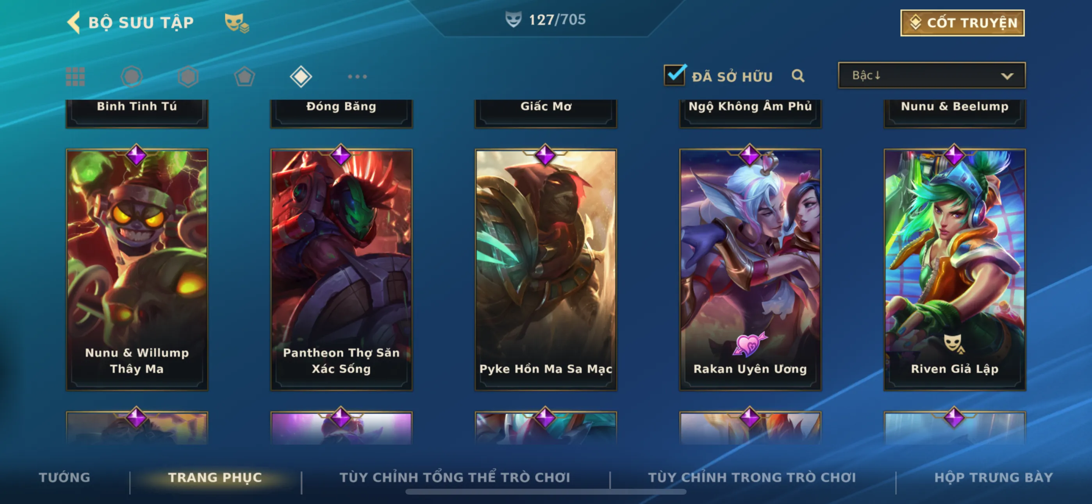Select the Rakan Uyên Ương skin card
1092x504 pixels.
[750, 270]
